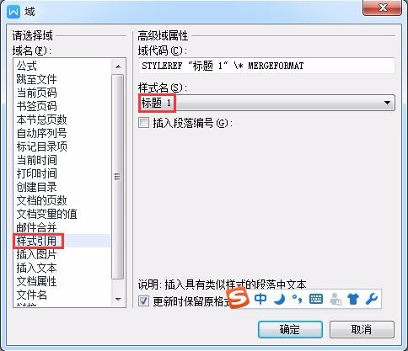408x351 pixels.
Task: Toggle punctuation mode icon in Sogou toolbar
Action: coord(297,299)
